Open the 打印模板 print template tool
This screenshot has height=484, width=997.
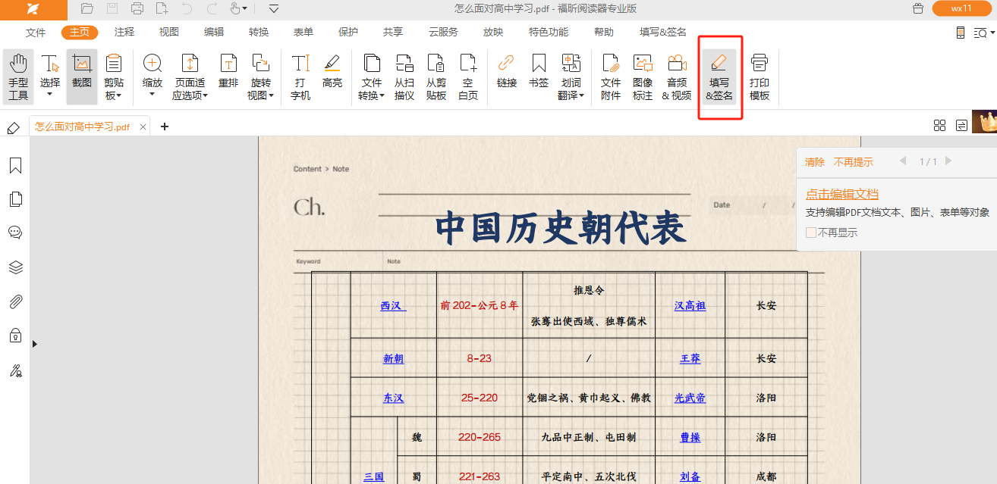(x=760, y=77)
